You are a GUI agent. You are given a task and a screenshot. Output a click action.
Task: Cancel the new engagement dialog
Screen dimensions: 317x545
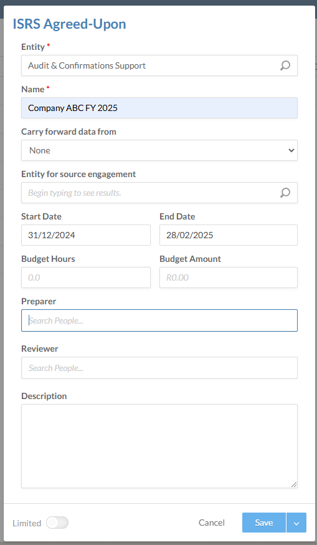(x=212, y=523)
